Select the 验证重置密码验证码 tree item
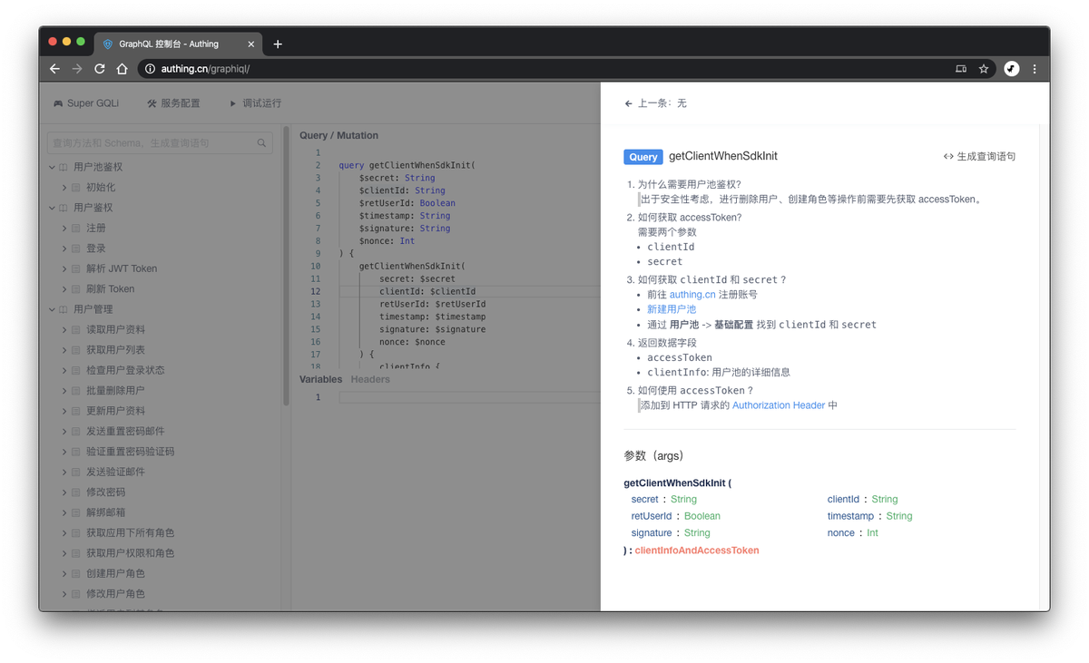The height and width of the screenshot is (663, 1089). click(x=130, y=452)
